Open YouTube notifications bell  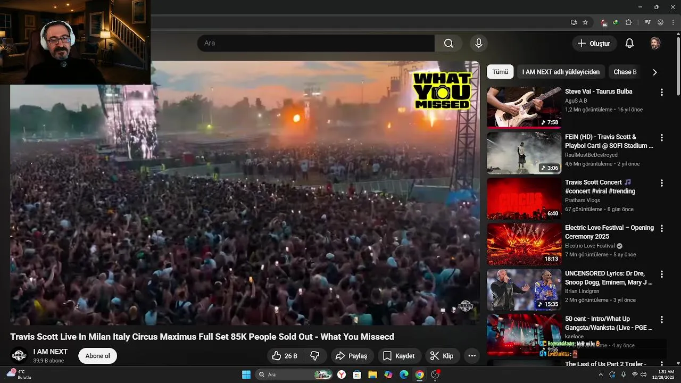coord(629,43)
